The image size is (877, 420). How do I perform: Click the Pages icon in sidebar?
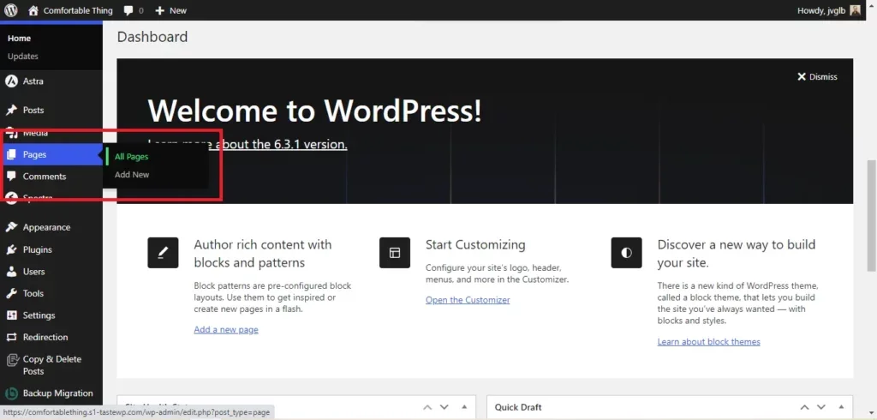coord(11,154)
